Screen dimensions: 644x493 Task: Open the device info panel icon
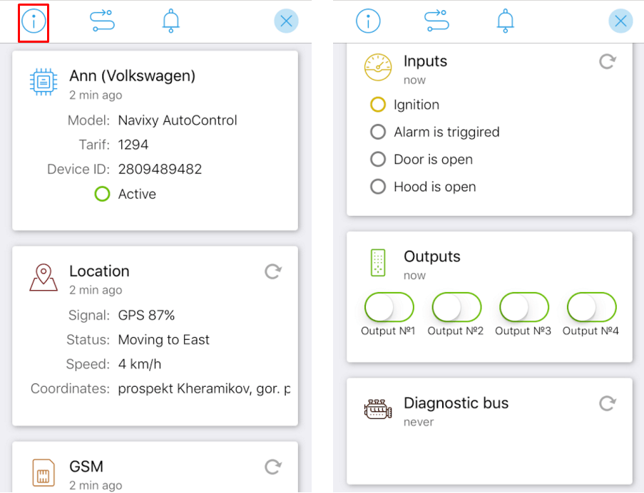point(34,21)
